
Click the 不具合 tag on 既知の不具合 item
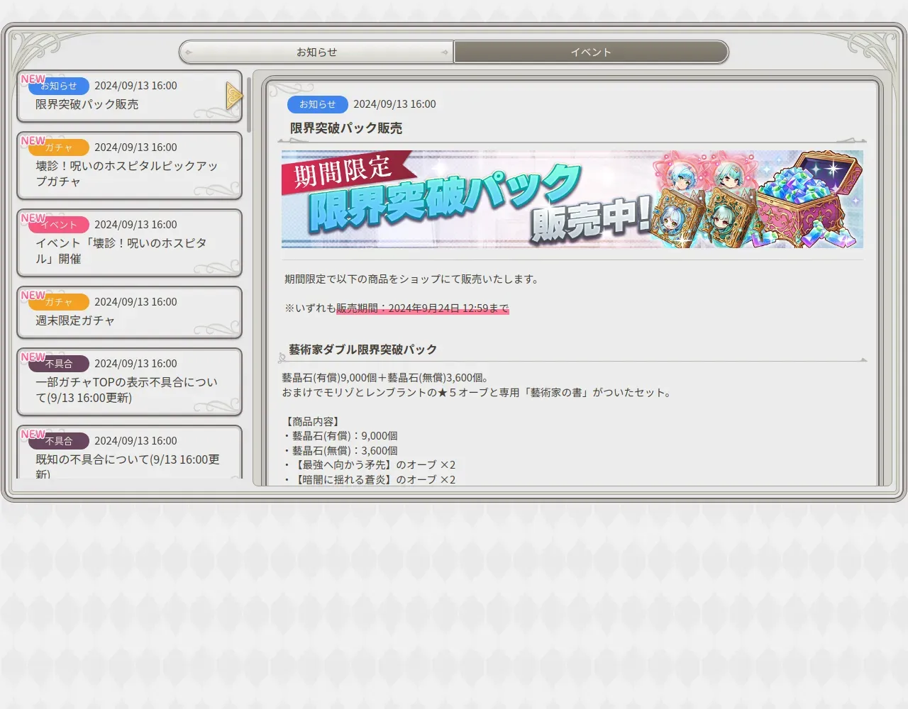pyautogui.click(x=59, y=441)
